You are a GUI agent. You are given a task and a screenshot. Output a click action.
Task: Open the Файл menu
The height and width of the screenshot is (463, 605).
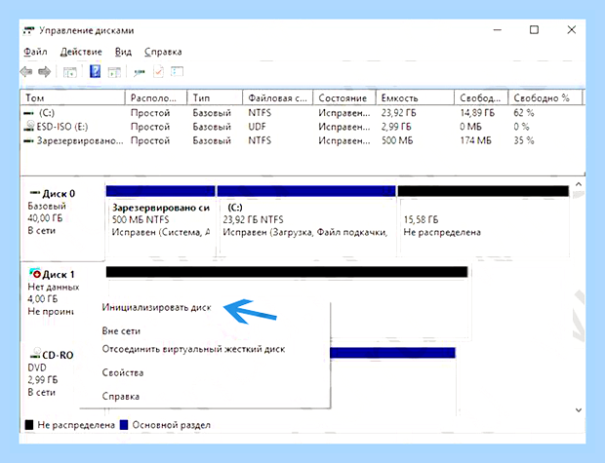35,52
